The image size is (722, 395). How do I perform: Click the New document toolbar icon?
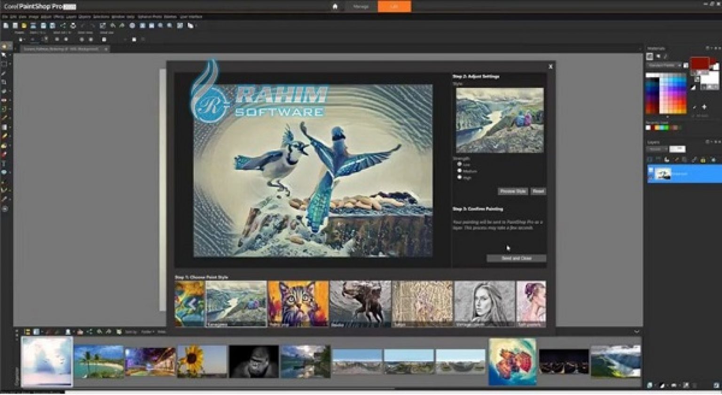point(6,25)
